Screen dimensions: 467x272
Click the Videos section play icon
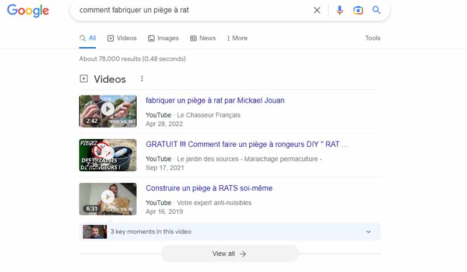point(83,79)
